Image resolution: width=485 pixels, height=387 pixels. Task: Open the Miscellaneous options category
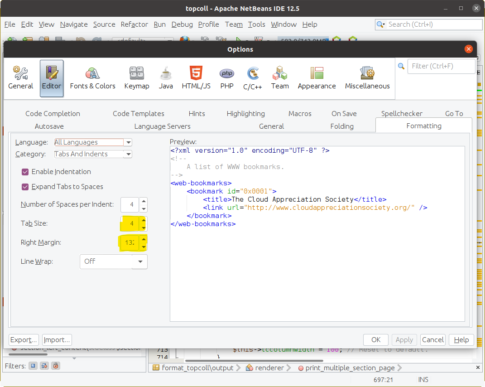coord(367,78)
